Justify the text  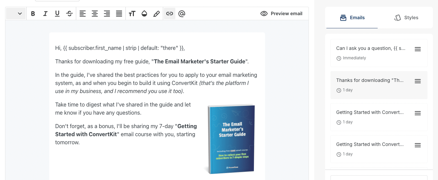[119, 14]
